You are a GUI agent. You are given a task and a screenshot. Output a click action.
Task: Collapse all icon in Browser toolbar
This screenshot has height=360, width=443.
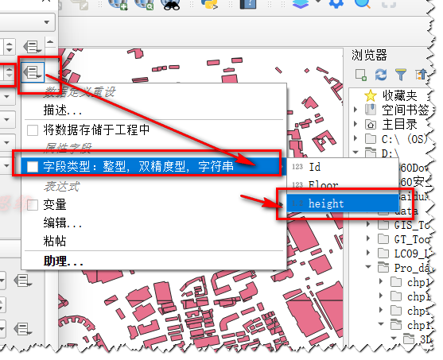point(421,75)
